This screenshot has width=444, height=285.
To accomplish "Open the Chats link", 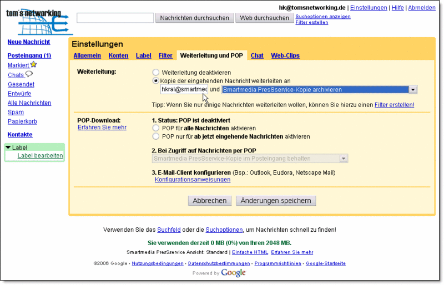I will click(16, 75).
